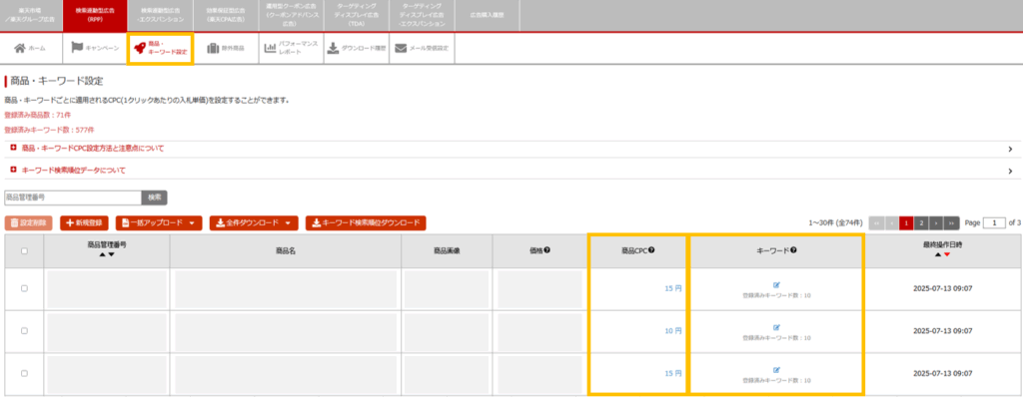Click the 商品画像 column header
Screen dimensions: 1023x397
(x=447, y=251)
